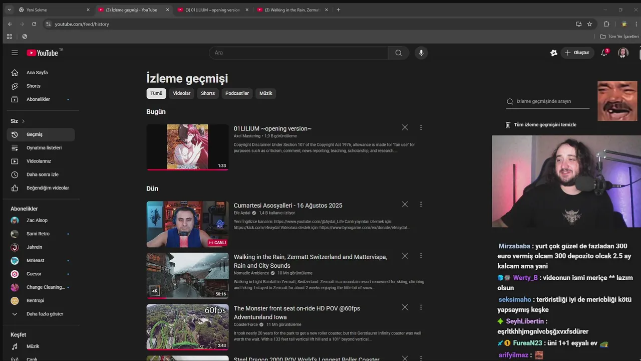Bookmark this page with the star
Screen dimensions: 641x361
589,24
